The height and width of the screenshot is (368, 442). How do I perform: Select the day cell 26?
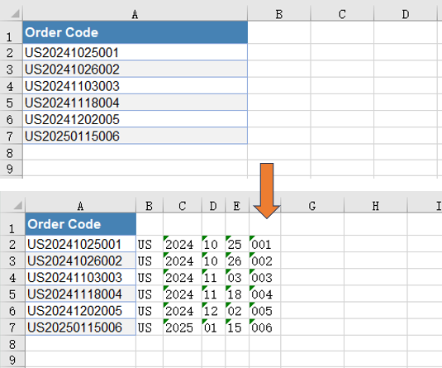click(x=237, y=260)
